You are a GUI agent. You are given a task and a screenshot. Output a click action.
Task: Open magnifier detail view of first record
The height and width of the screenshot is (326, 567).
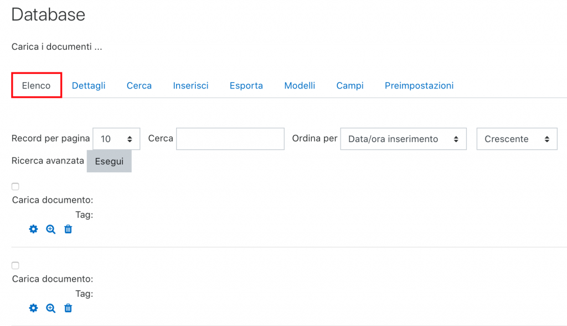(50, 229)
